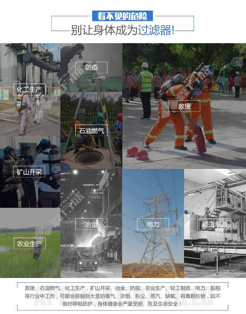
Task: Click the blue 看不见的危险 title banner
Action: pos(123,16)
